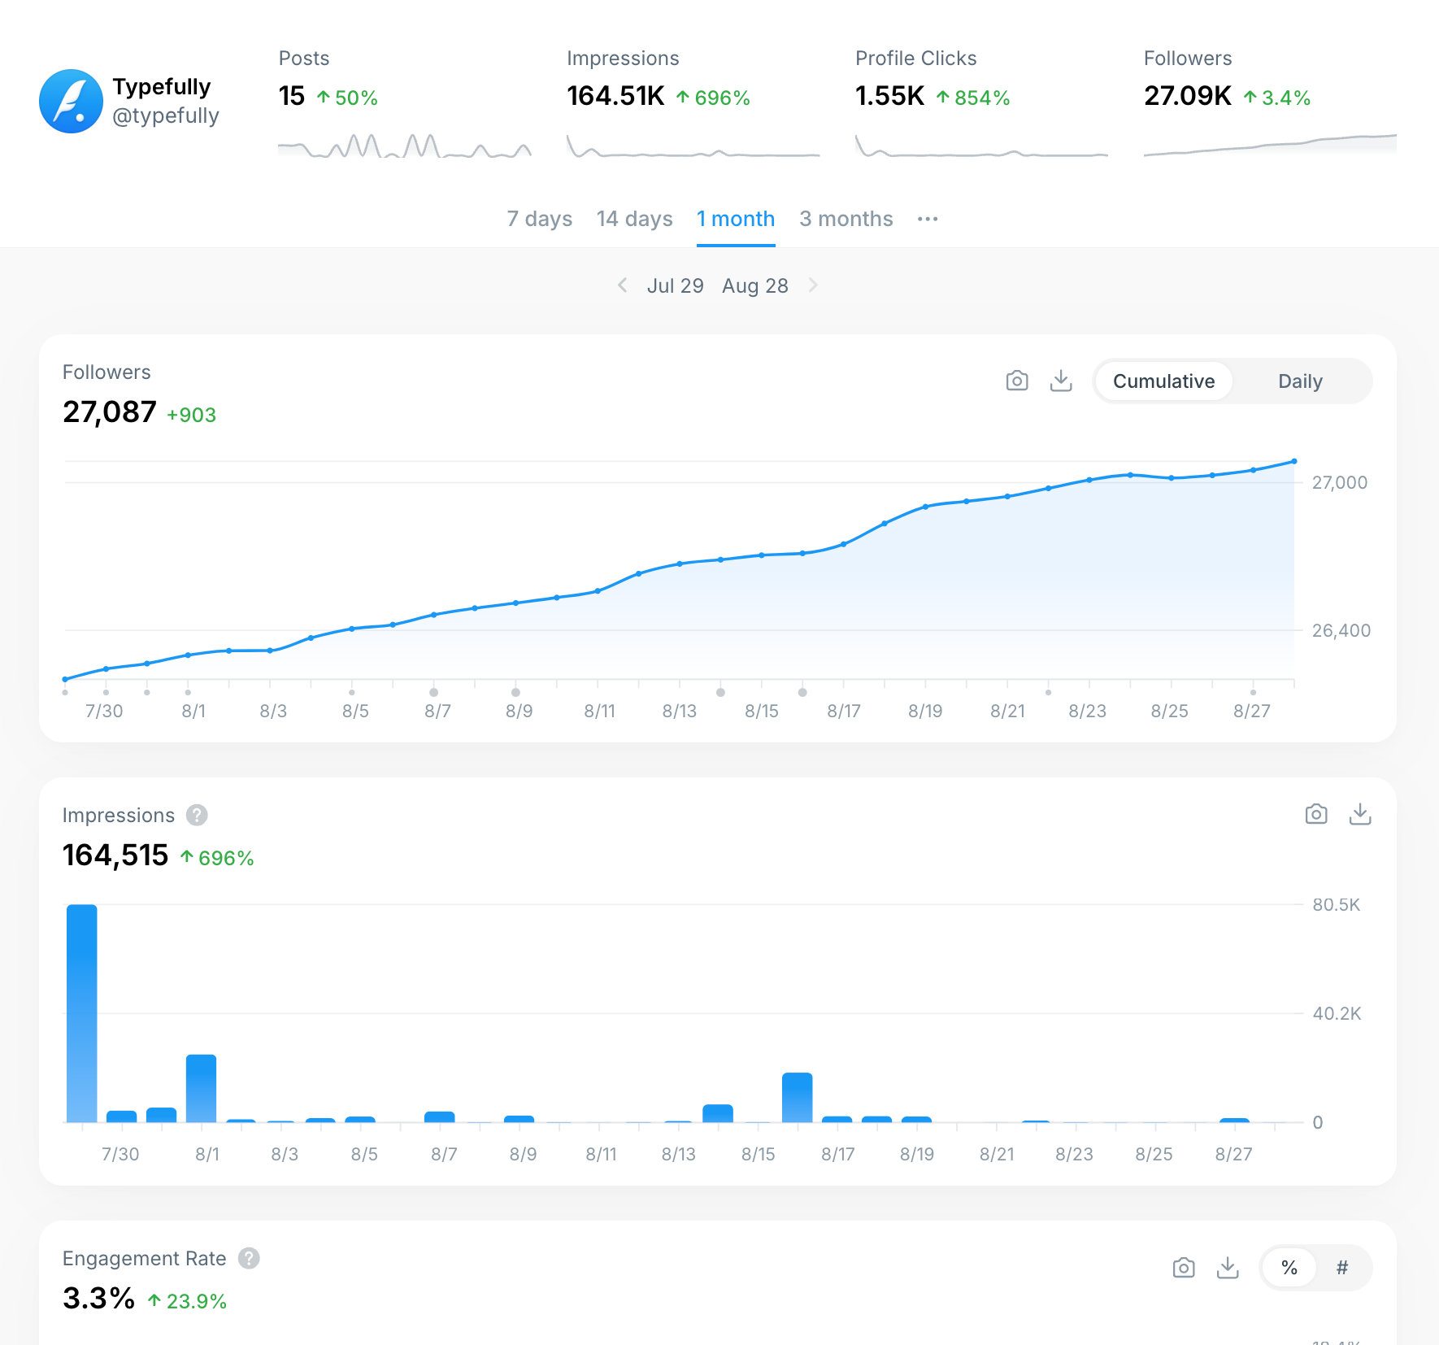The image size is (1439, 1345).
Task: Click the Typefully profile avatar
Action: point(72,100)
